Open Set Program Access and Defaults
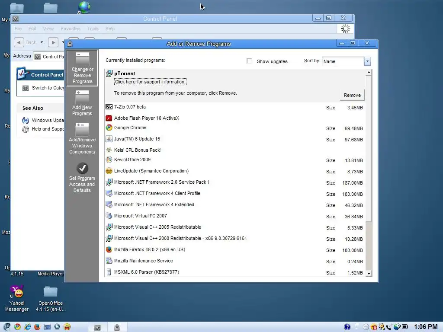 [82, 178]
